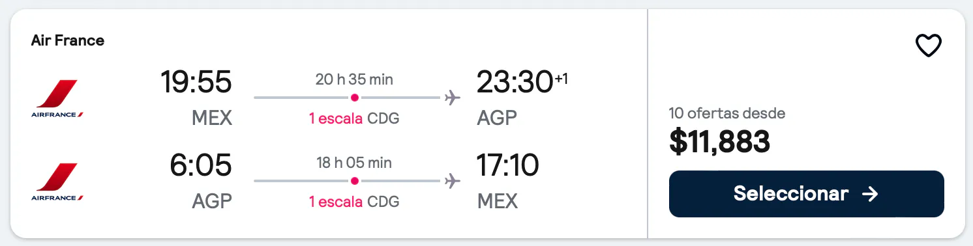Click the 20 h 35 min duration
Viewport: 973px width, 246px height.
tap(354, 79)
